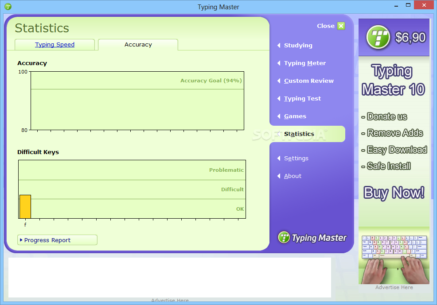The image size is (437, 305).
Task: Click the arrow beside Settings
Action: [x=279, y=158]
